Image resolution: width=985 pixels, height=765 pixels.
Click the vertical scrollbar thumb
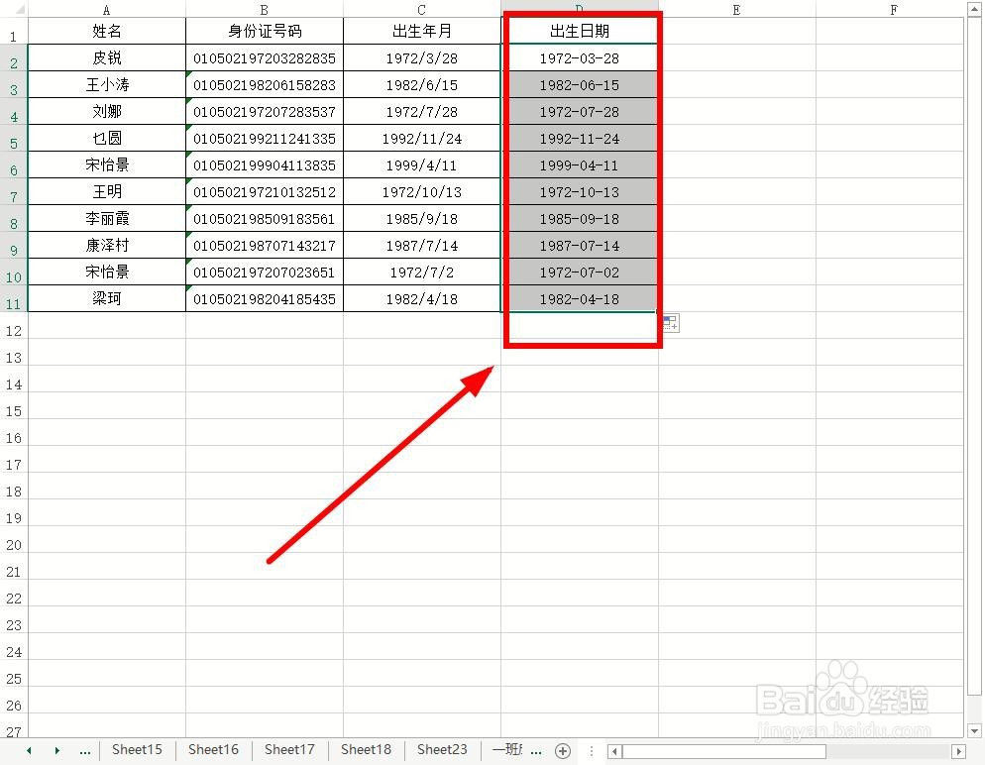click(974, 357)
